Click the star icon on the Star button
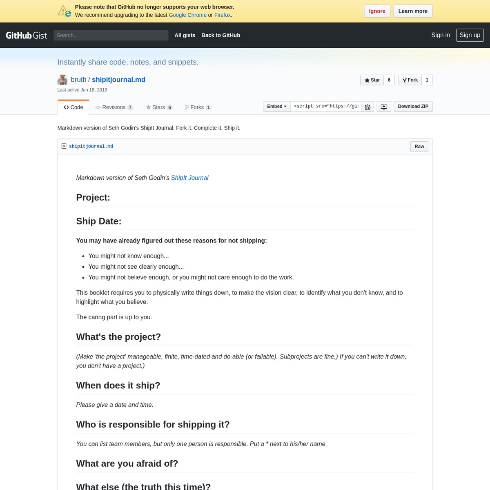490x490 pixels. point(367,80)
